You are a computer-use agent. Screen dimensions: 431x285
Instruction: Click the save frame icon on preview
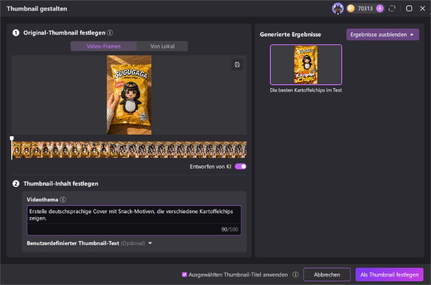[237, 65]
